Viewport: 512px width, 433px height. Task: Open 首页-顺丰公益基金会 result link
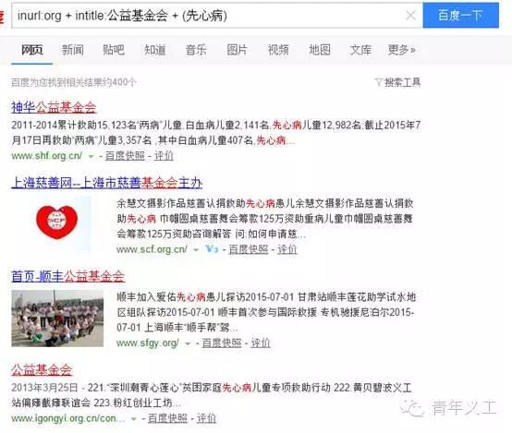pos(67,276)
